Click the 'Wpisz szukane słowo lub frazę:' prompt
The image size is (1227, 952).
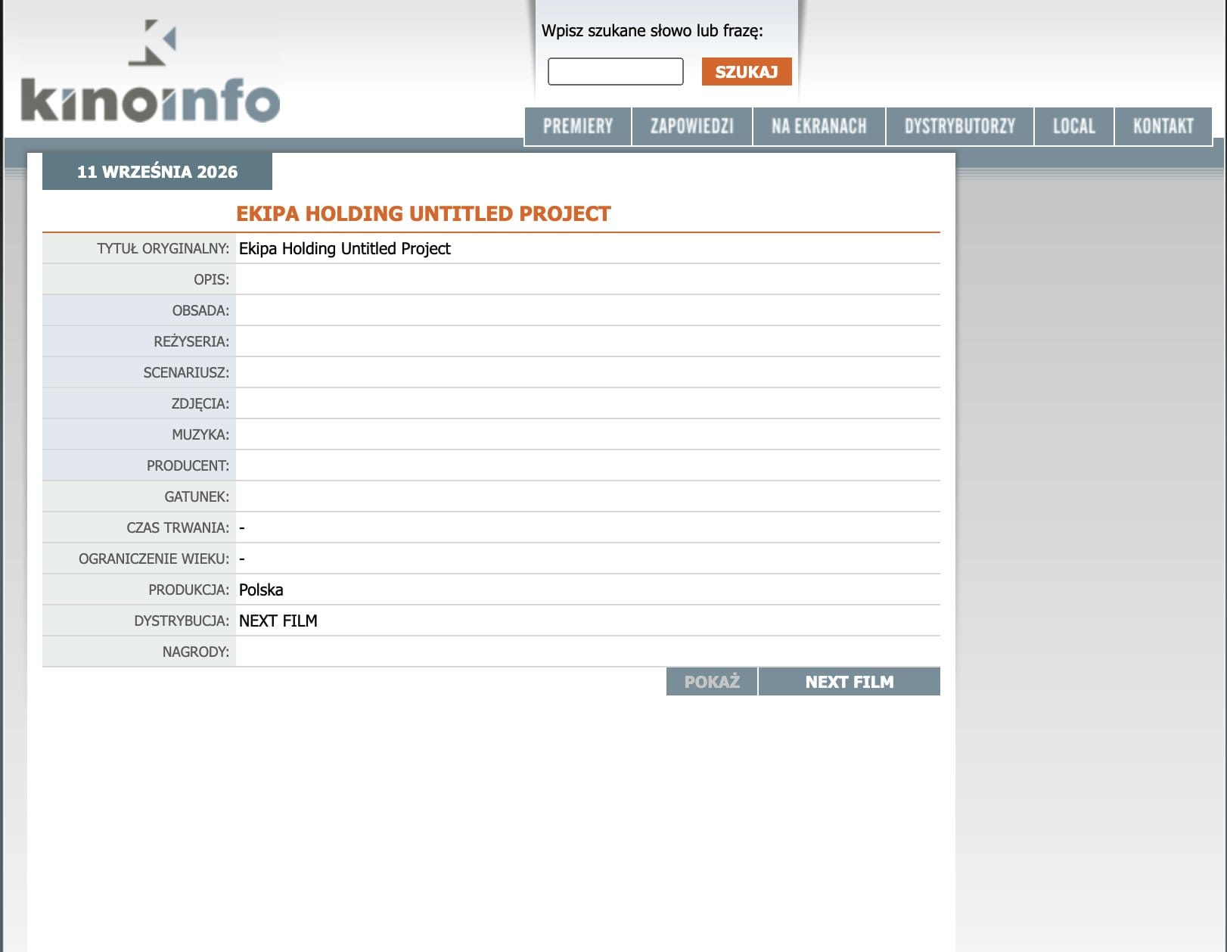652,31
